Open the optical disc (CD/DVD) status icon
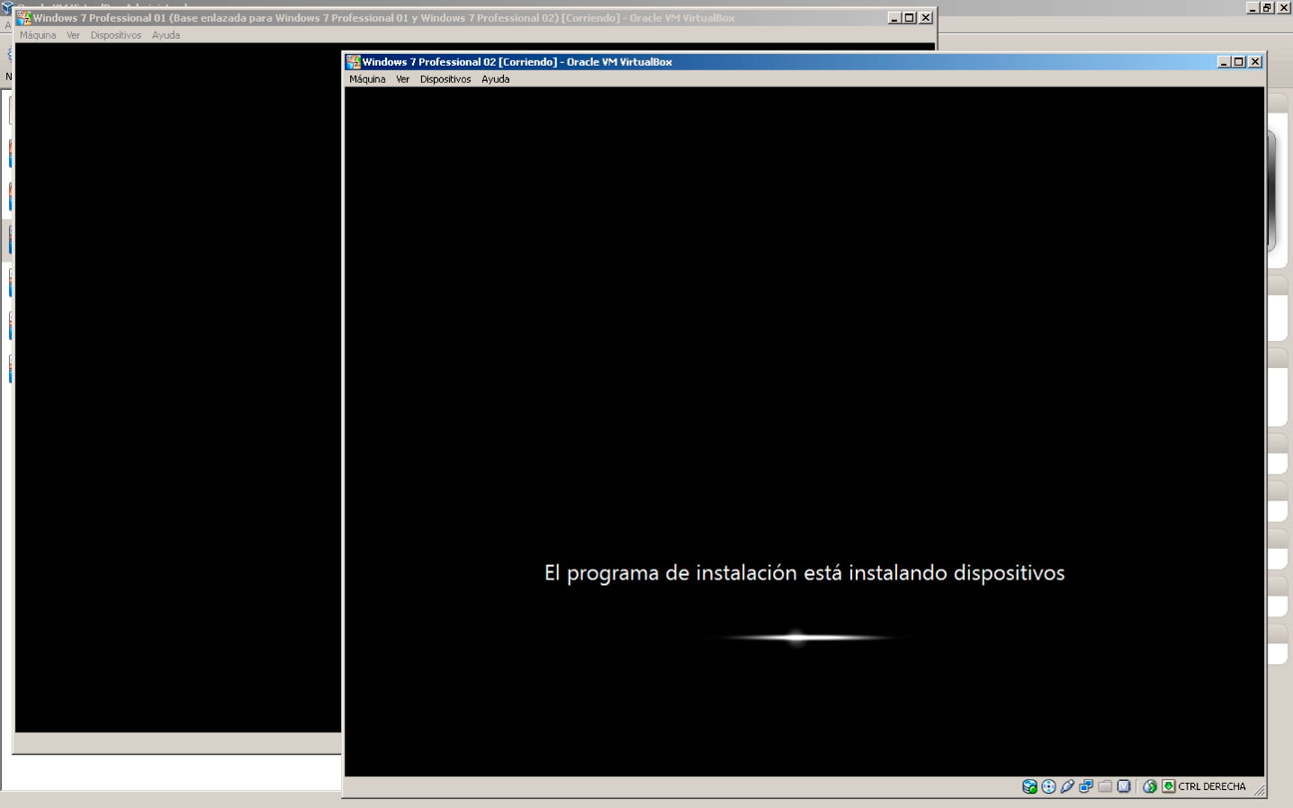Viewport: 1293px width, 808px height. tap(1049, 786)
